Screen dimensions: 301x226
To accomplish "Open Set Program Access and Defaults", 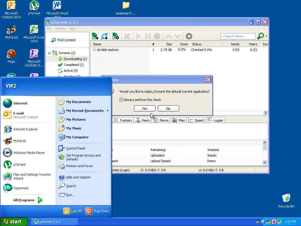I will point(84,157).
